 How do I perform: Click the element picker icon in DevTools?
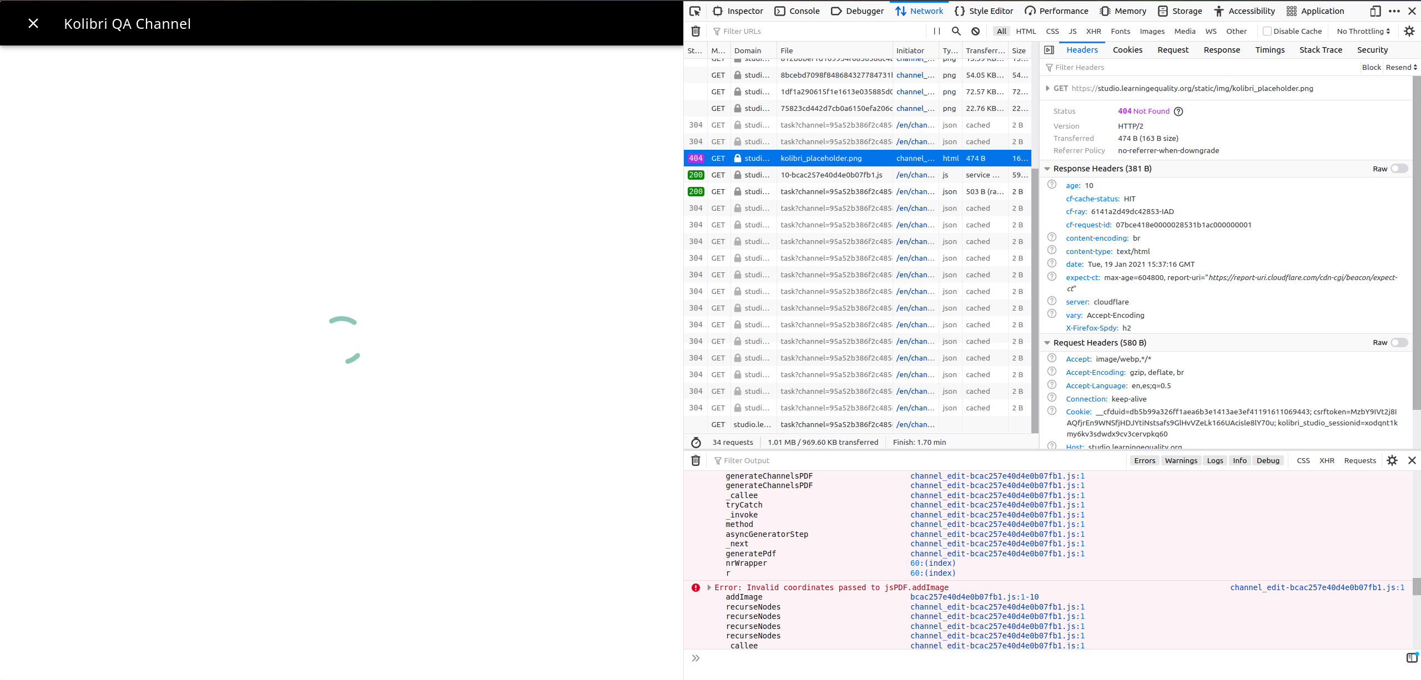[695, 11]
